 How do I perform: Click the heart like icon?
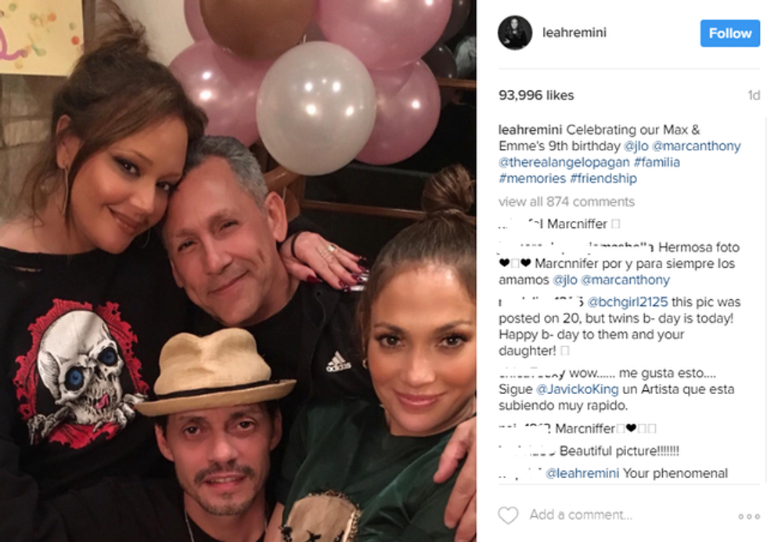pos(508,515)
